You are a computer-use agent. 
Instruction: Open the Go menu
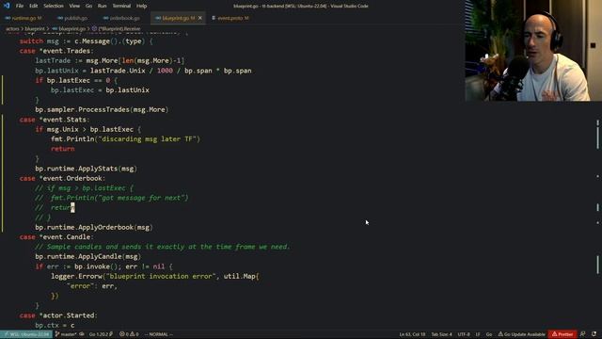88,6
